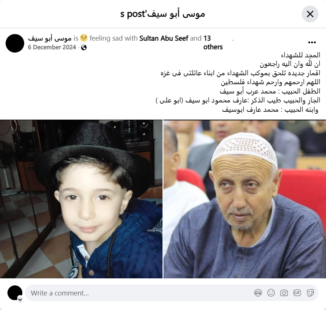
Task: Click the public globe audience icon
Action: (84, 48)
